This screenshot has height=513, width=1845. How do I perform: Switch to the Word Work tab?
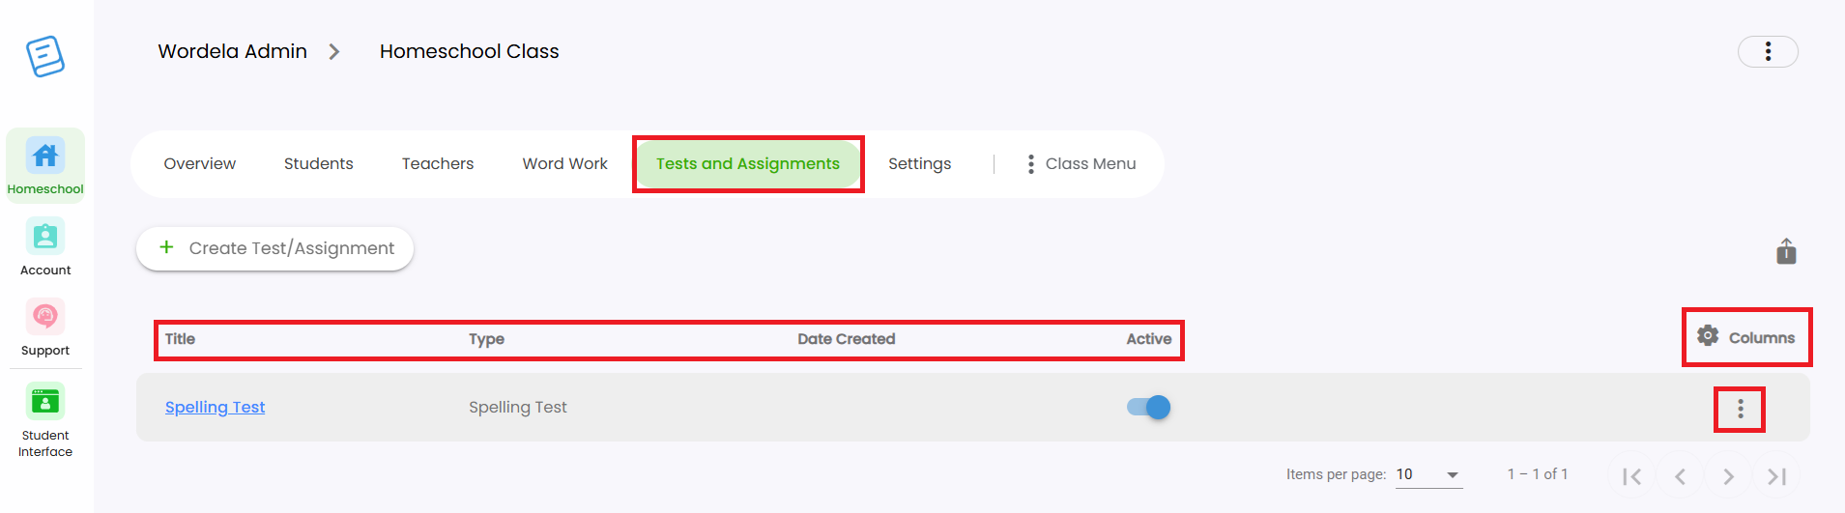[565, 164]
